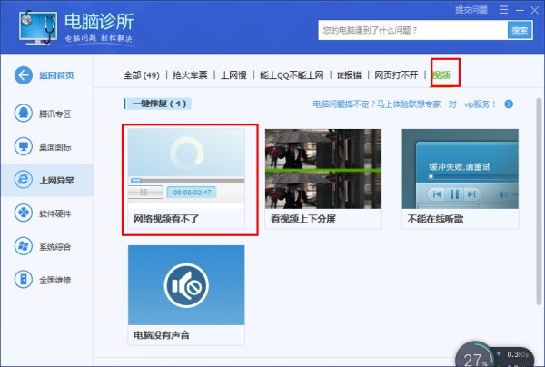545x367 pixels.
Task: Switch to the 抢火车票 tab
Action: 190,75
